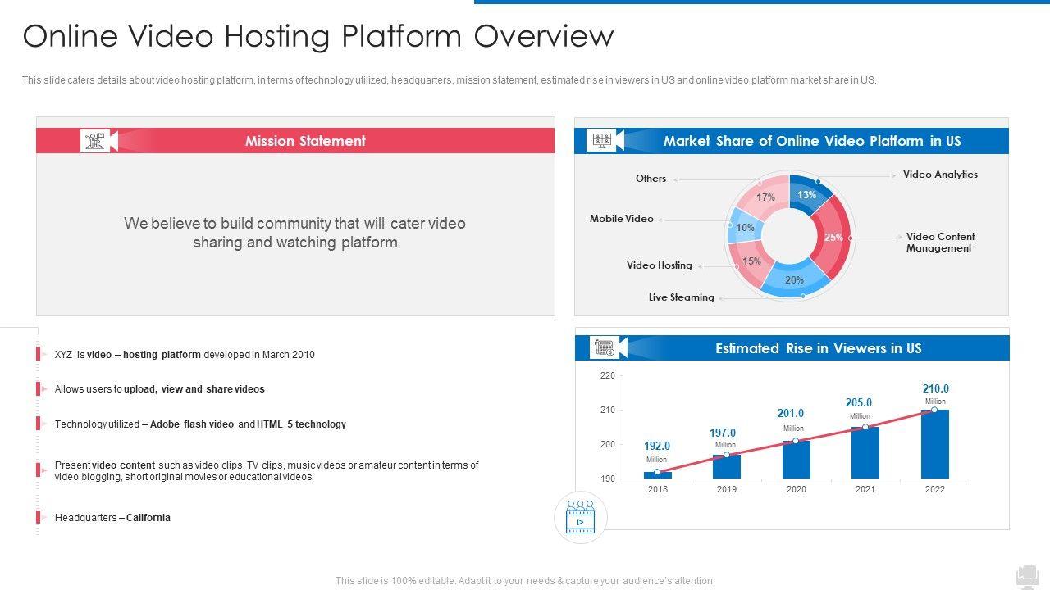Click the Online Video Hosting Platform Overview title
The width and height of the screenshot is (1050, 590).
click(318, 37)
